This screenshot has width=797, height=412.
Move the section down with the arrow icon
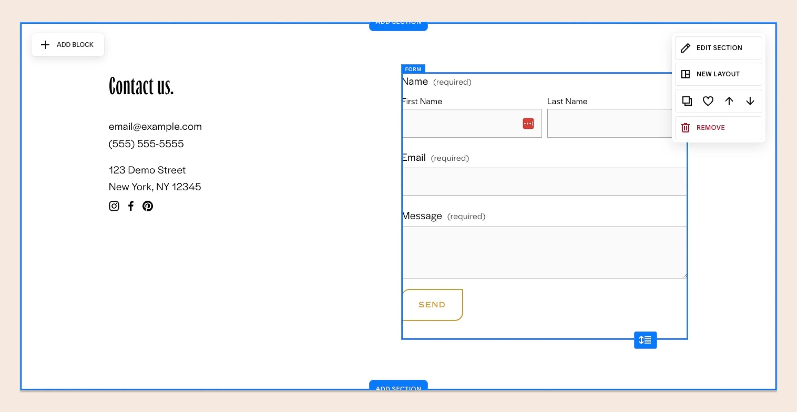(x=751, y=101)
